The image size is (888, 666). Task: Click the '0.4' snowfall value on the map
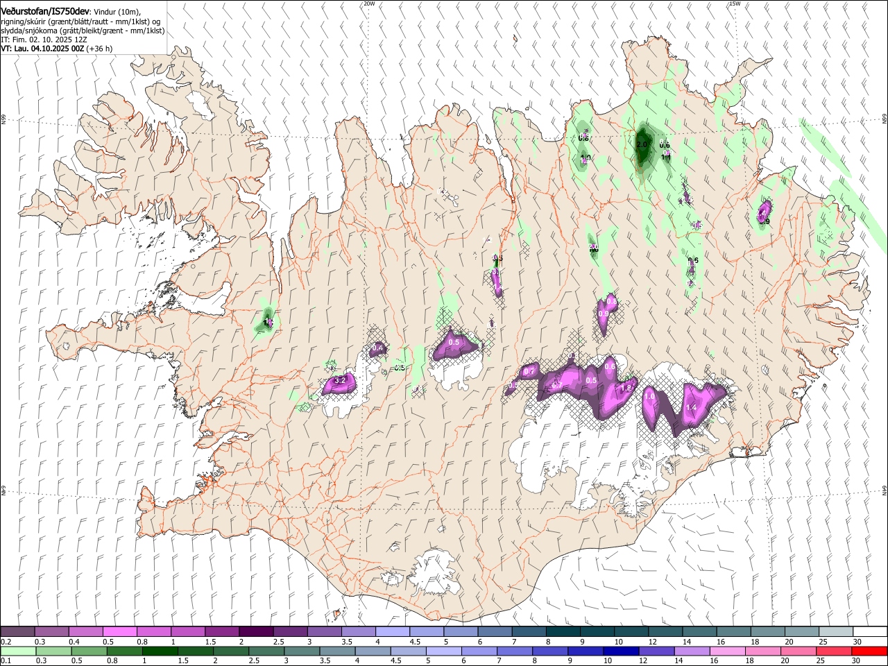pos(378,348)
